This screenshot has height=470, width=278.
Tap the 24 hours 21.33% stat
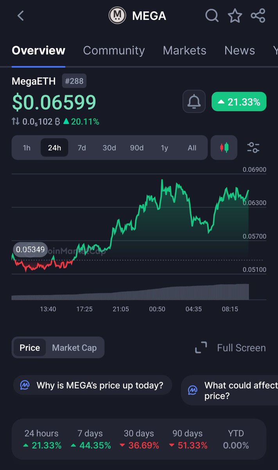coord(42,439)
